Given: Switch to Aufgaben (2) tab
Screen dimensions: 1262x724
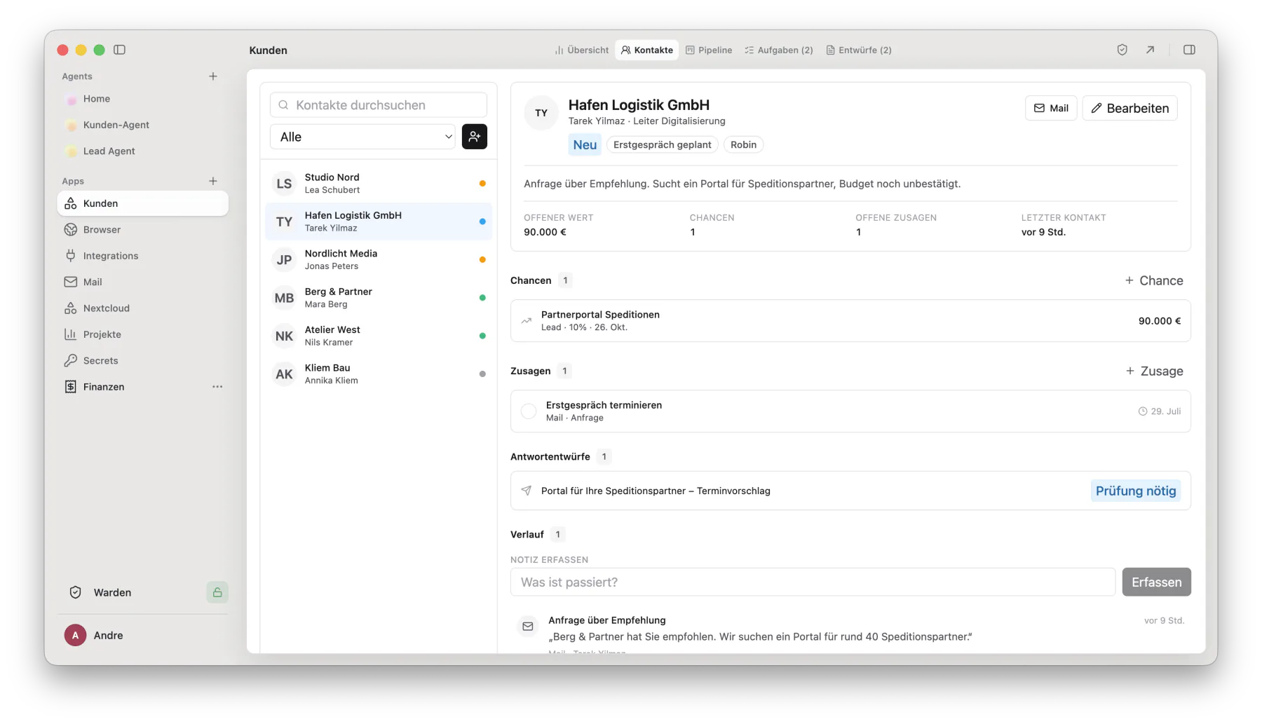Looking at the screenshot, I should [779, 50].
